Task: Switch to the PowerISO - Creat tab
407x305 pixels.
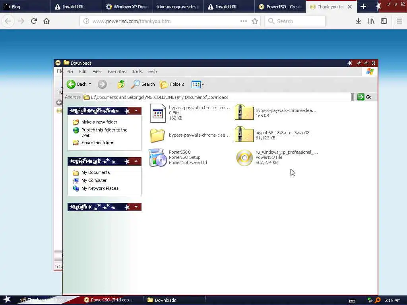Action: point(280,6)
